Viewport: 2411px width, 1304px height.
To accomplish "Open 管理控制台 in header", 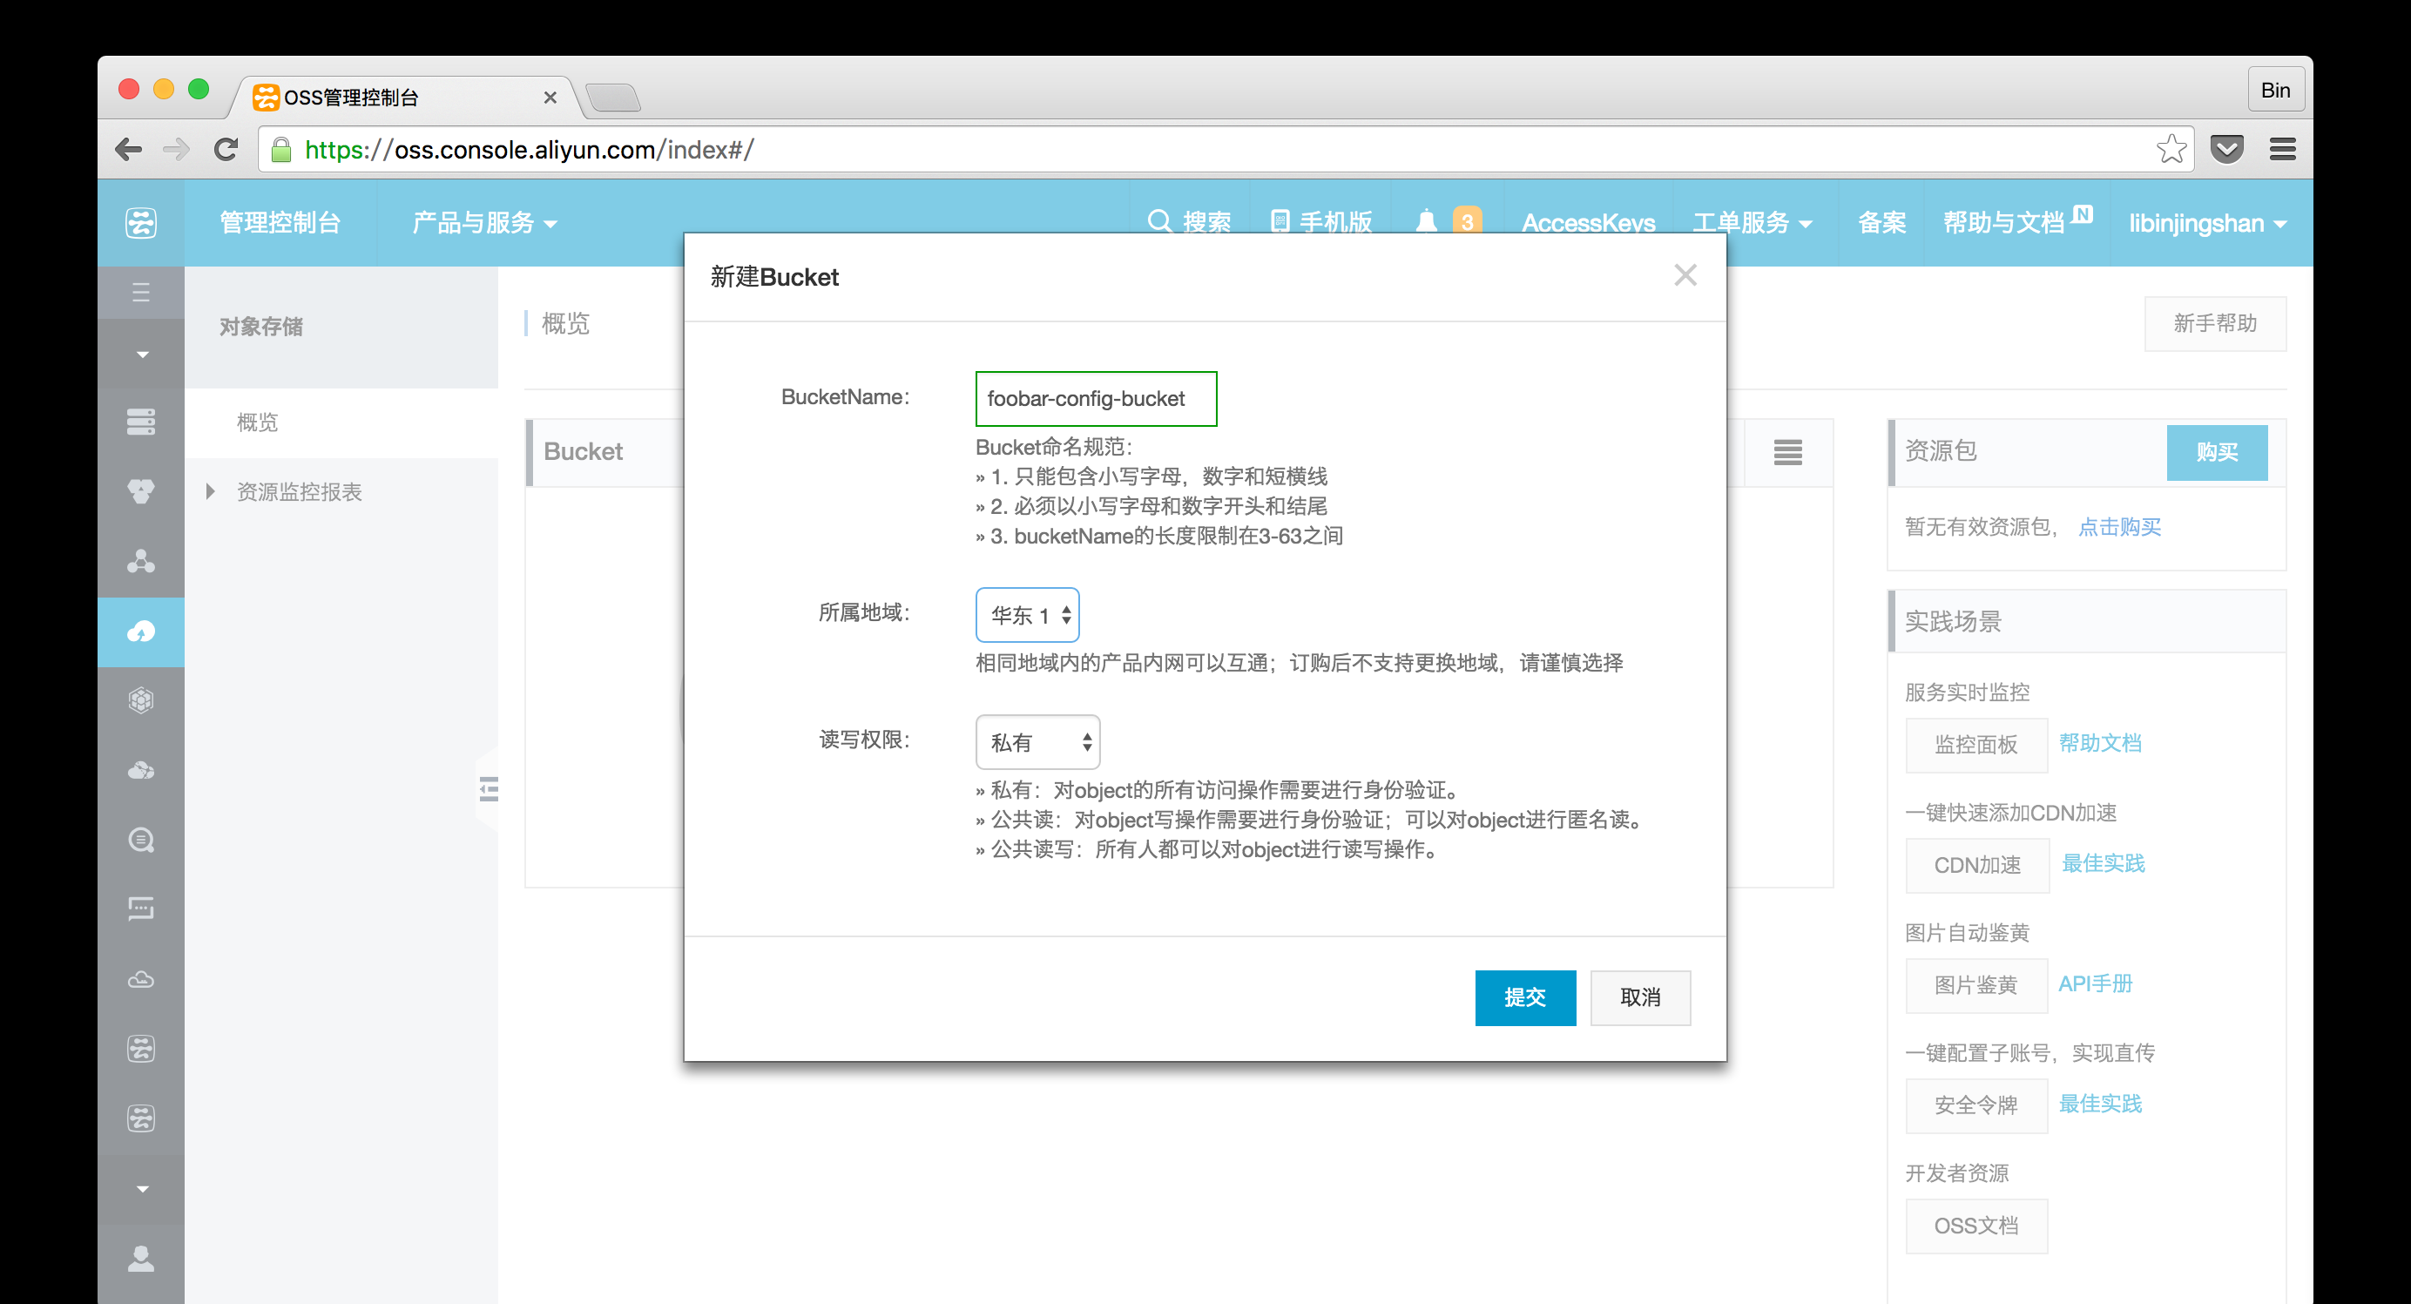I will click(280, 223).
